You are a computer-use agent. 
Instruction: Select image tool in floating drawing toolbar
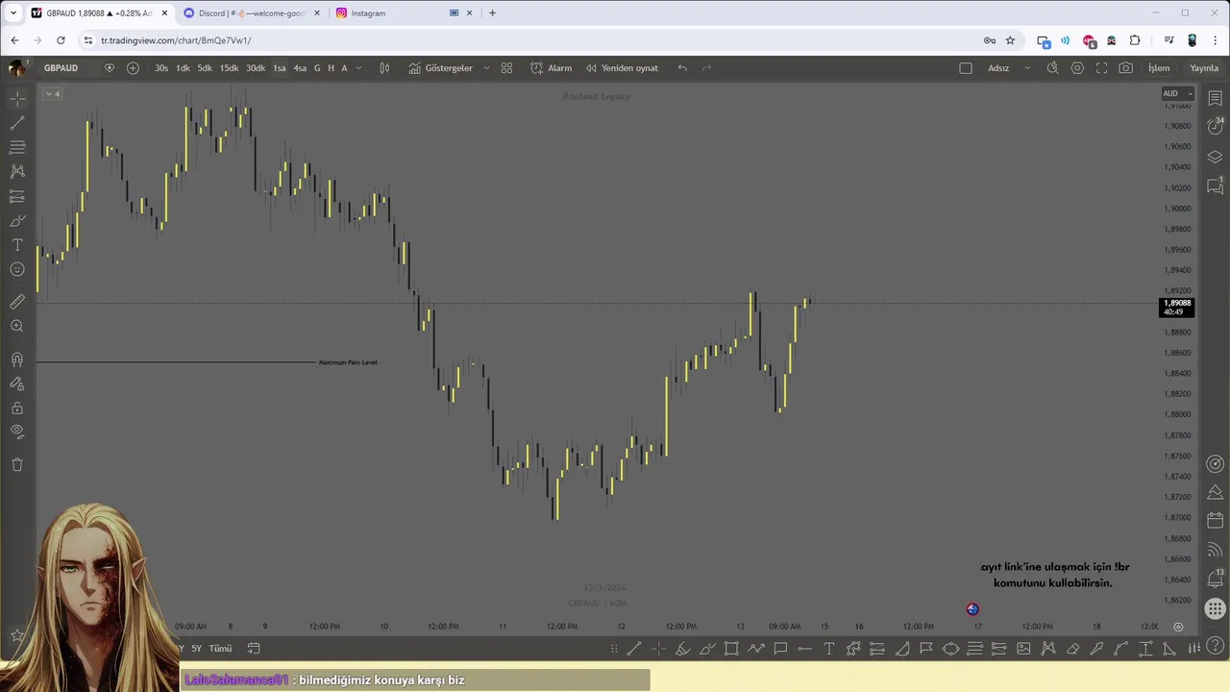point(1023,649)
